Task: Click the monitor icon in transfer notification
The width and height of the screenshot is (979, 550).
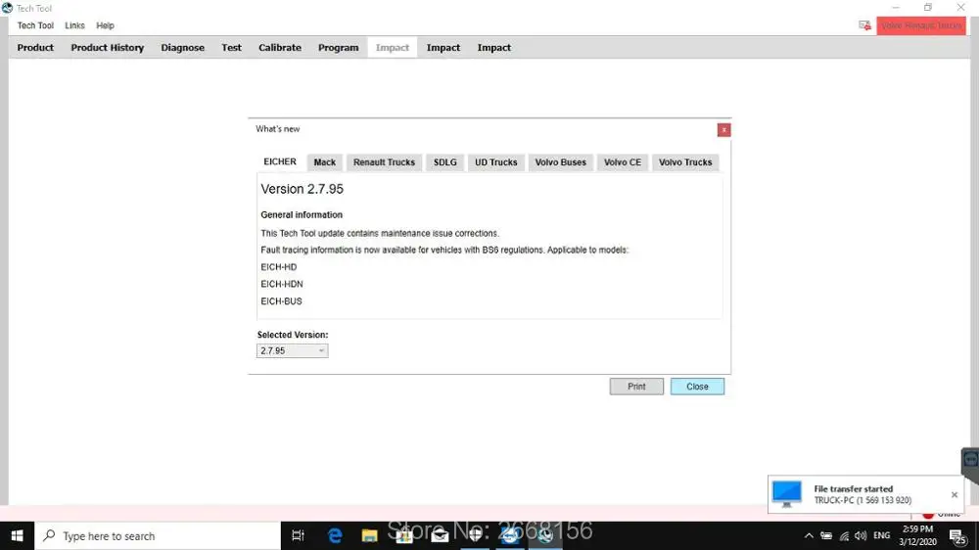Action: tap(787, 493)
